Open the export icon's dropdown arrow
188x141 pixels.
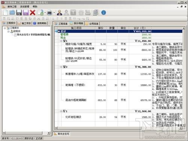pyautogui.click(x=45, y=12)
